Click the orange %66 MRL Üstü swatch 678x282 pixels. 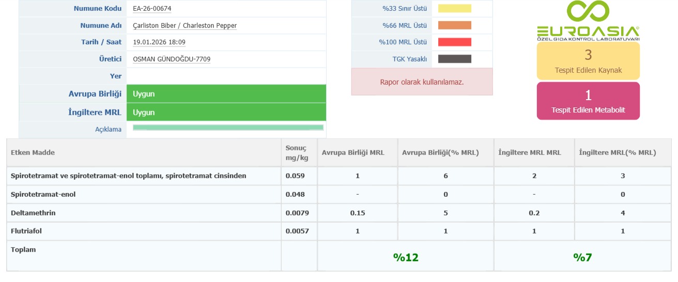click(455, 25)
